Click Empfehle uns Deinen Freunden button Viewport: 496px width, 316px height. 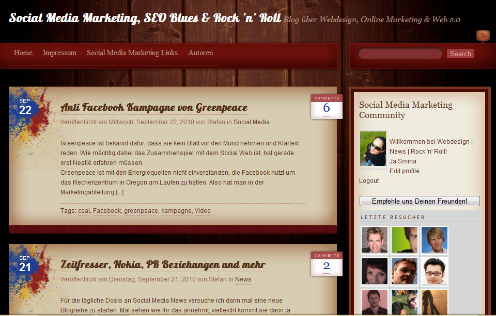point(420,201)
